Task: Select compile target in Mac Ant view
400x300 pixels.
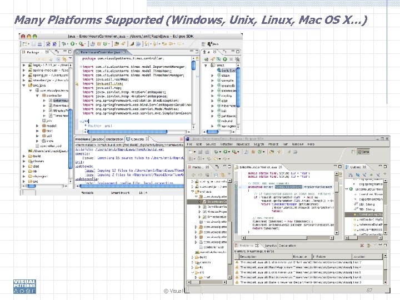Action: coord(225,81)
